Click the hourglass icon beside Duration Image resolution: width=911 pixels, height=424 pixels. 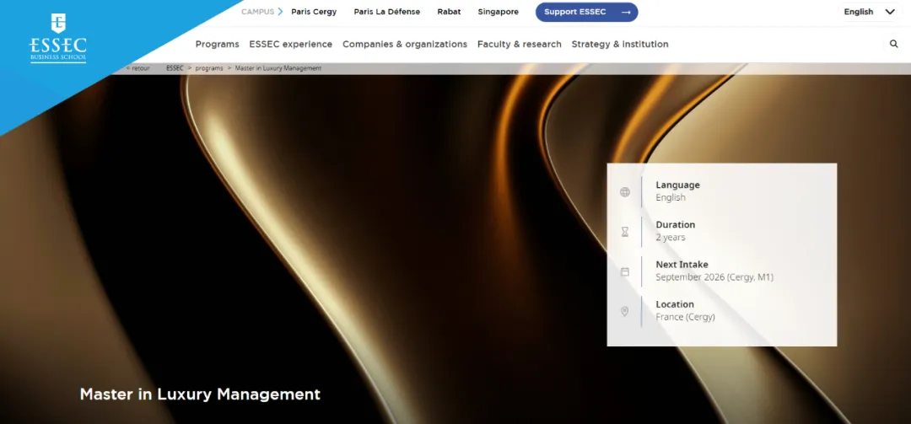[x=625, y=231]
